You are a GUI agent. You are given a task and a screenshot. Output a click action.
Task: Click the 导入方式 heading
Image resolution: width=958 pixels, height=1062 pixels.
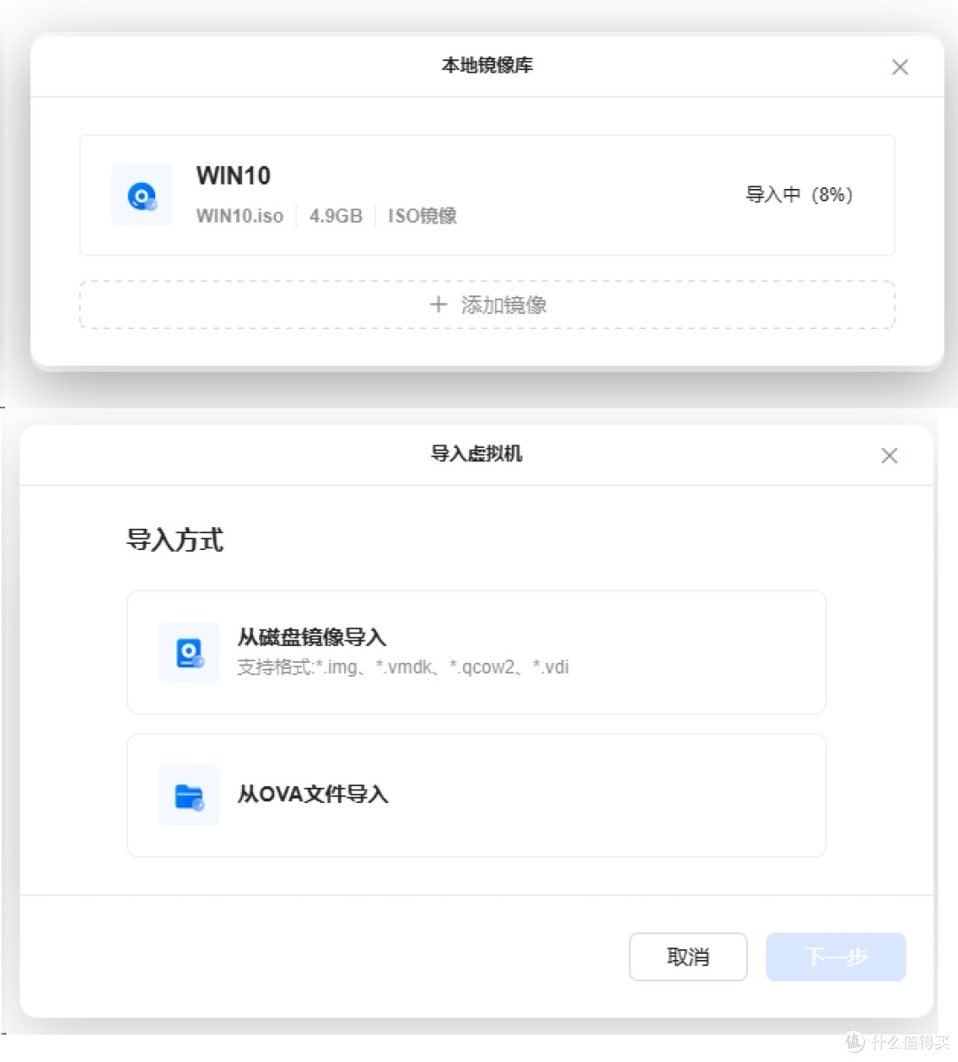tap(175, 539)
